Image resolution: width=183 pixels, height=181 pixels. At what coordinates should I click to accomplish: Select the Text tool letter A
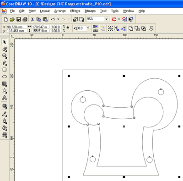tap(5, 98)
